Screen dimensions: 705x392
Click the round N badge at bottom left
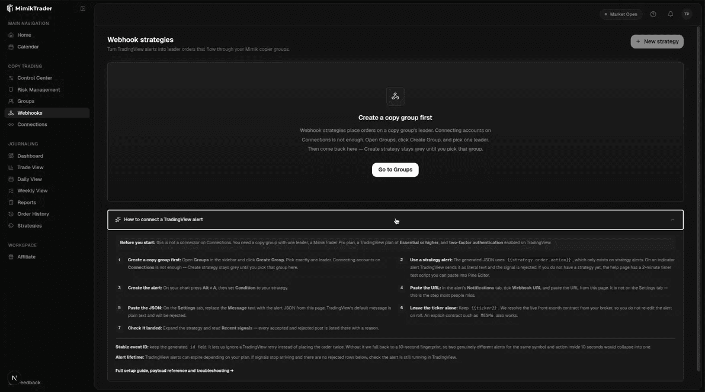pyautogui.click(x=14, y=378)
